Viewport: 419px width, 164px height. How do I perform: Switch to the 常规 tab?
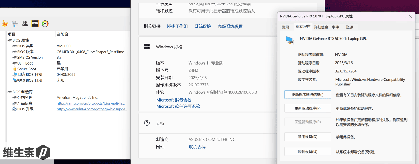tap(285, 27)
